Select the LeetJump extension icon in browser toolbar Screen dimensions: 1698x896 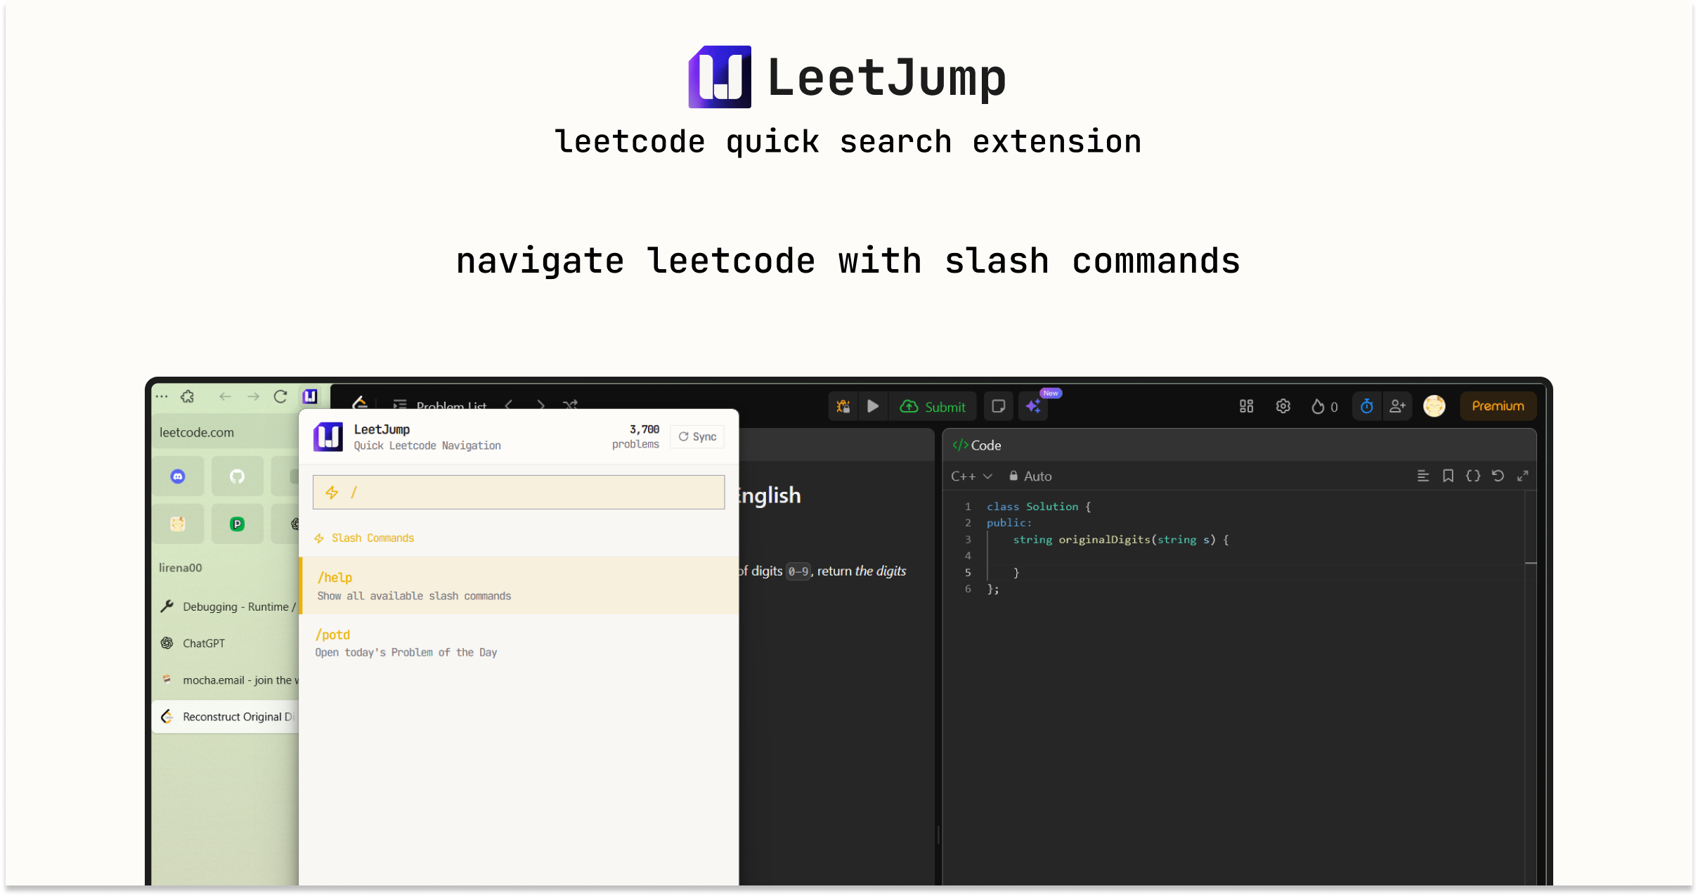click(x=310, y=396)
